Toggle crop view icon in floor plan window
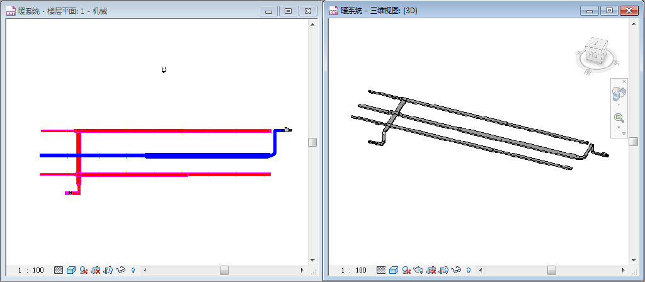Viewport: 645px width, 282px height. tap(96, 270)
